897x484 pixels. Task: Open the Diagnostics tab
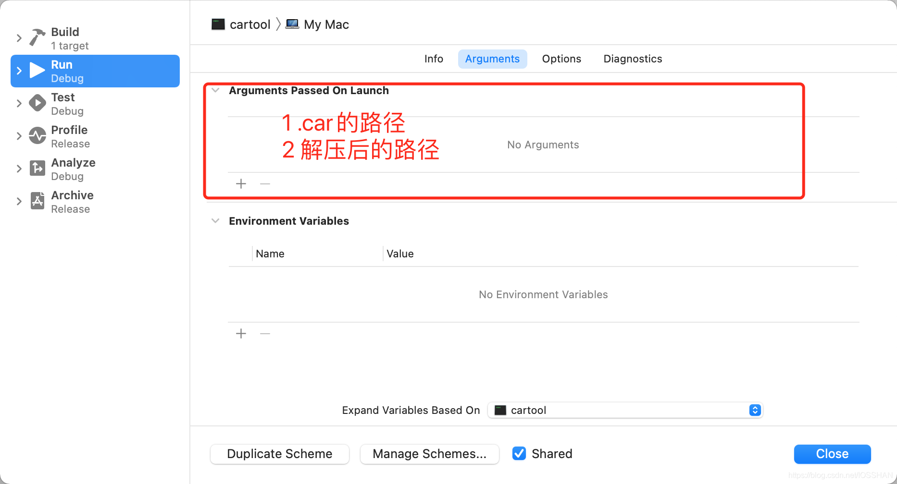click(x=632, y=59)
